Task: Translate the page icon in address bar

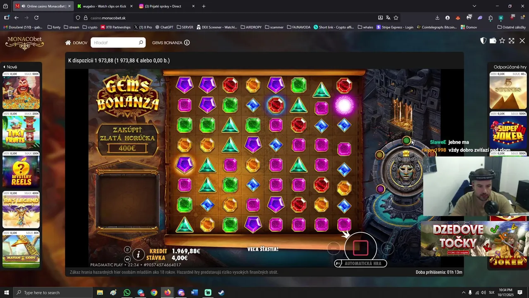Action: pyautogui.click(x=388, y=18)
